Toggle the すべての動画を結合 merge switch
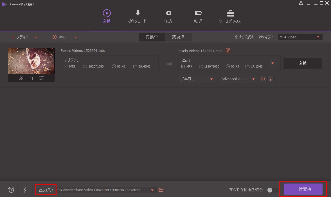Image resolution: width=331 pixels, height=197 pixels. (x=272, y=190)
